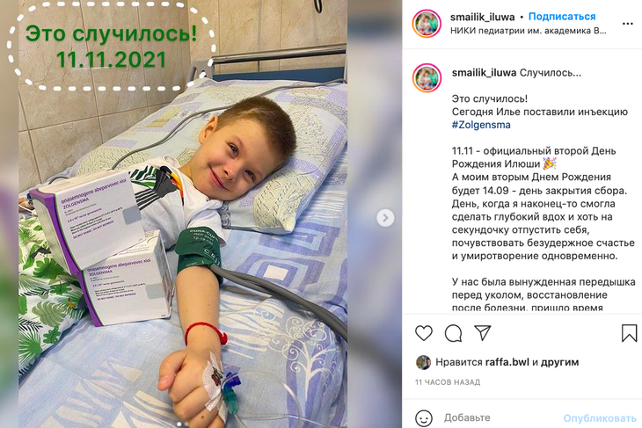Open raffa.bwl profile from likes

pyautogui.click(x=507, y=362)
